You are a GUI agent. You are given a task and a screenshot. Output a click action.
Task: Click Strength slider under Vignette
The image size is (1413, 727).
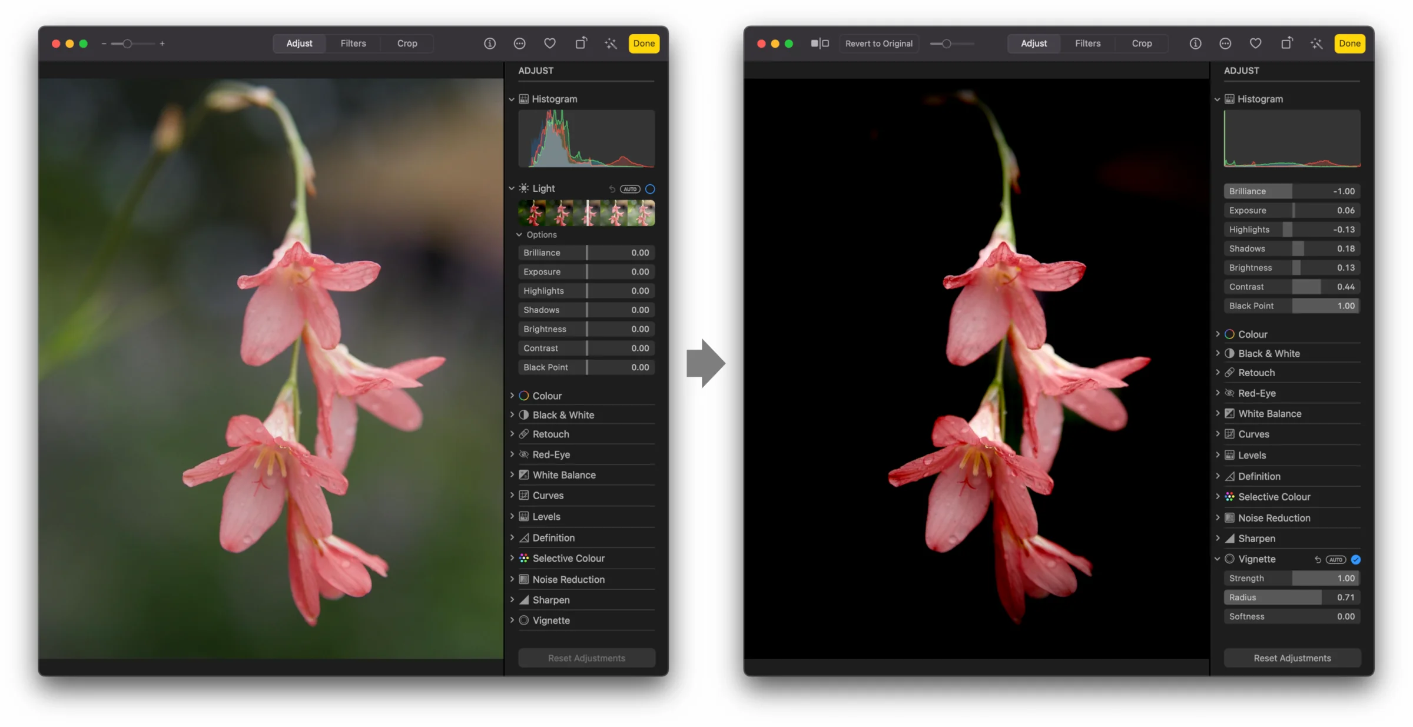pos(1292,578)
